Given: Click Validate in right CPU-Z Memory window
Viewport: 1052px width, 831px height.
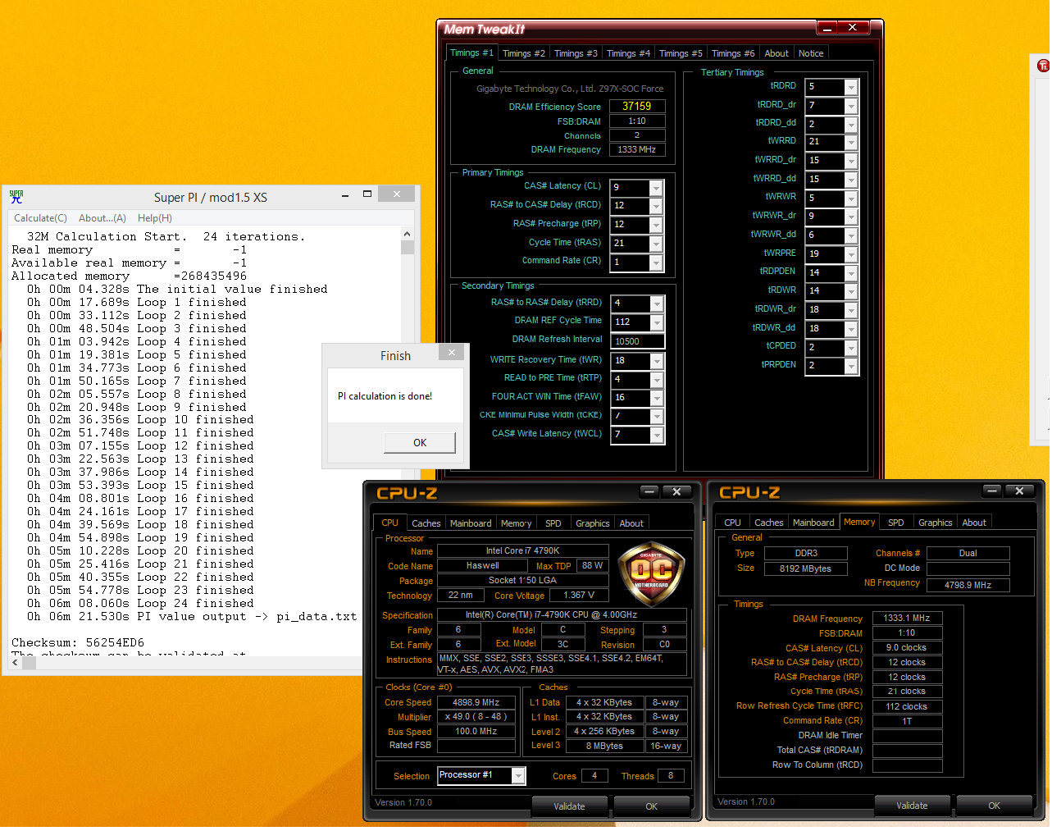Looking at the screenshot, I should (912, 806).
